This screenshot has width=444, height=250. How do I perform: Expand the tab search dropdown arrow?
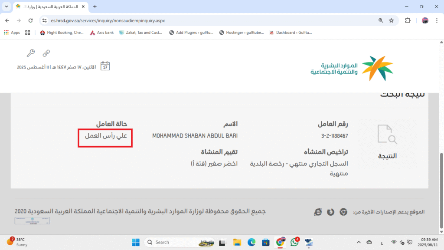6,7
